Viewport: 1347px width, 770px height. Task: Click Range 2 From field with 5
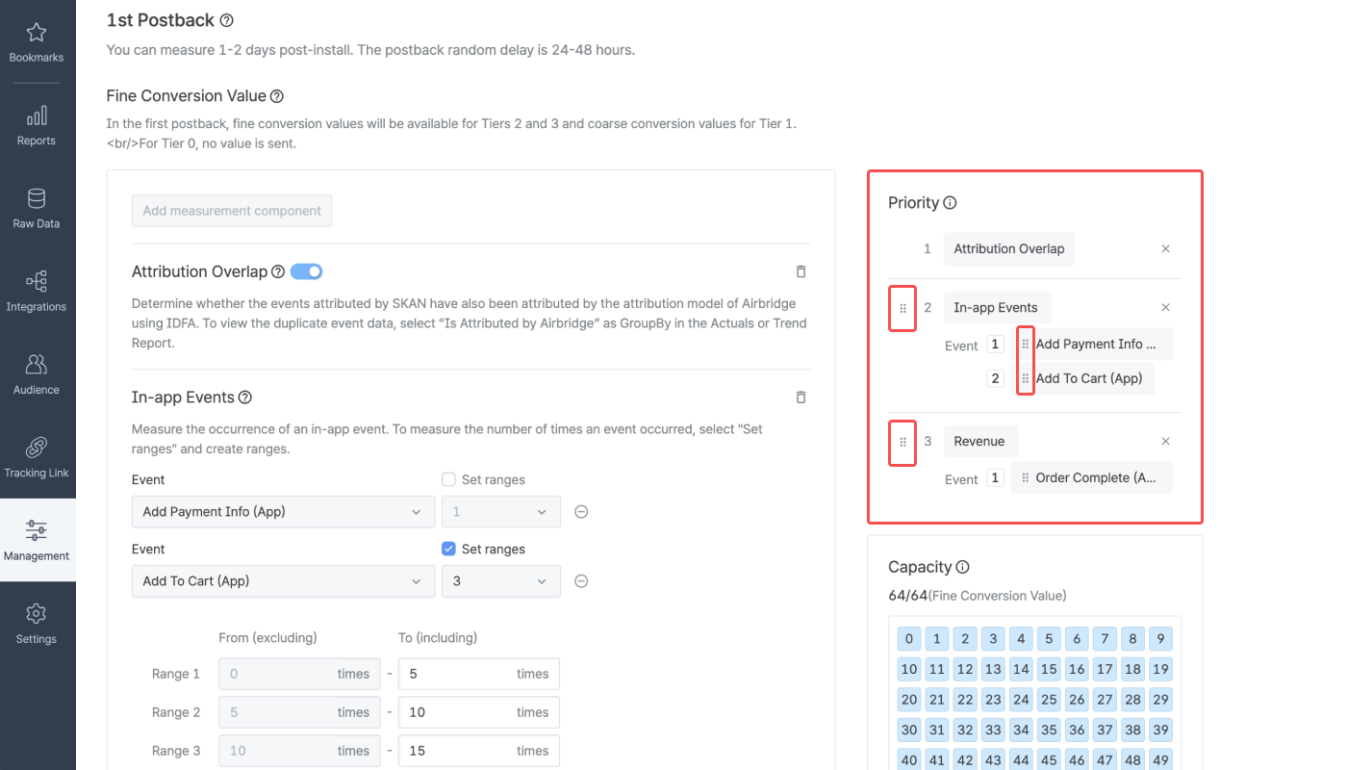(x=299, y=712)
